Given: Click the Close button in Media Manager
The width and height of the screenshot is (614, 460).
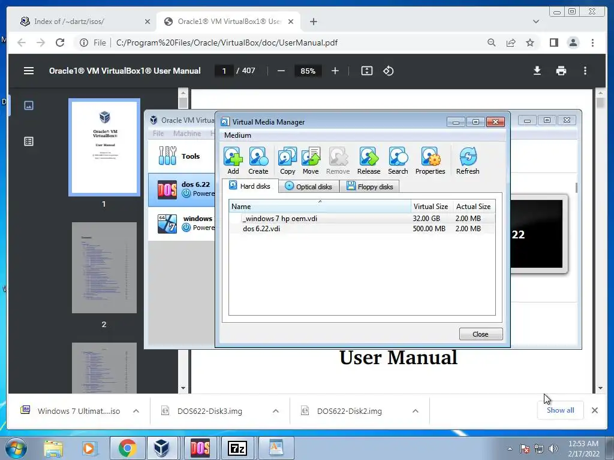Looking at the screenshot, I should [480, 334].
